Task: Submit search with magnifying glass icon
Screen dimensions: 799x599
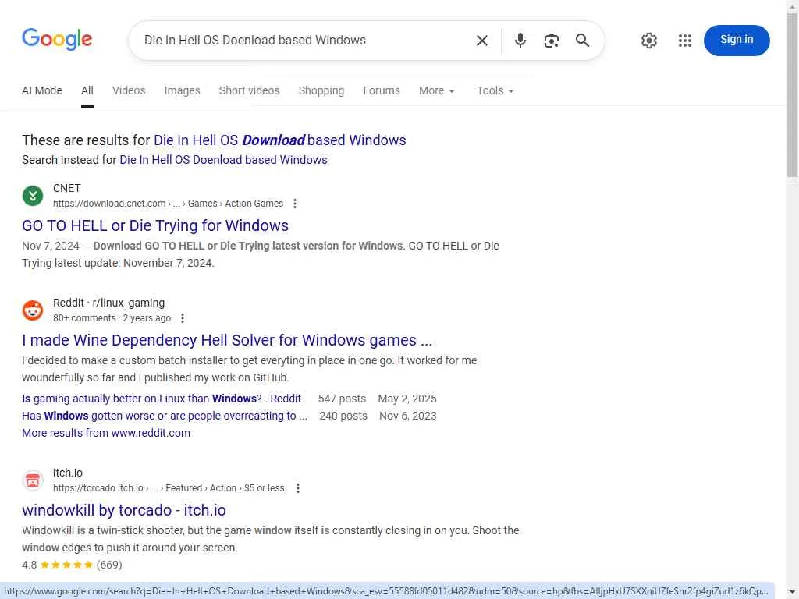Action: click(x=582, y=41)
